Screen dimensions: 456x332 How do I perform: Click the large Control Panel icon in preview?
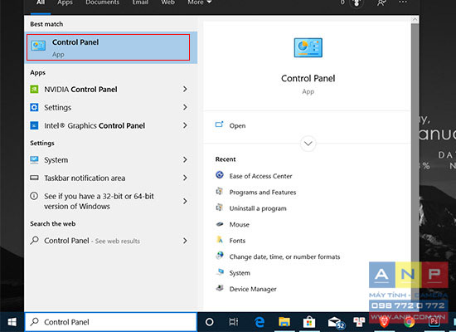point(308,48)
